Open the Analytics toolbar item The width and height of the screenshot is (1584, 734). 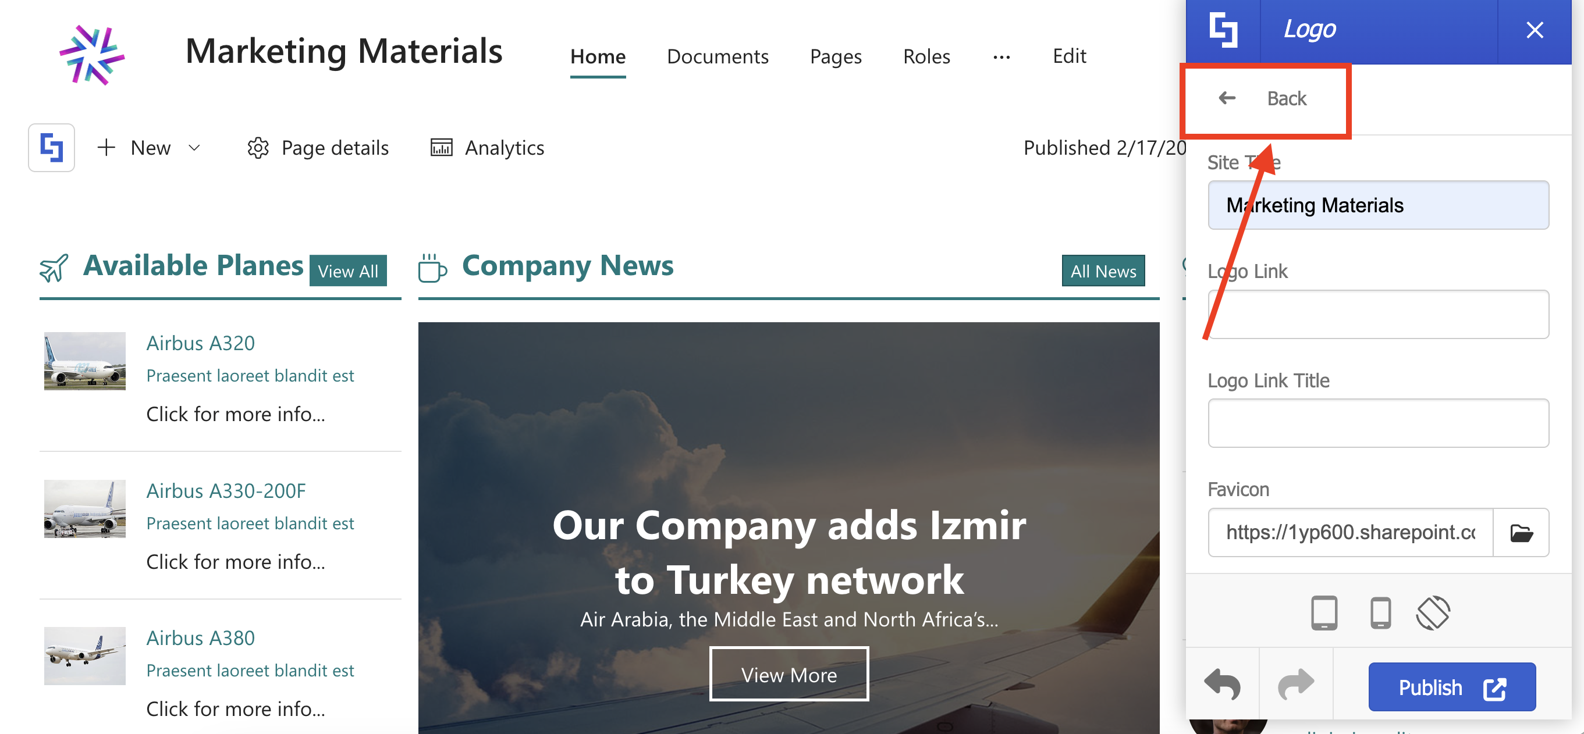pos(487,148)
